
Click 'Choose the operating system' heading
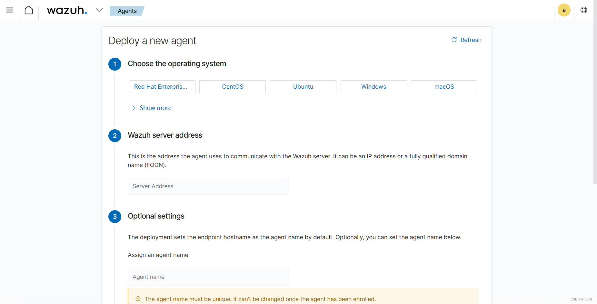pos(177,64)
